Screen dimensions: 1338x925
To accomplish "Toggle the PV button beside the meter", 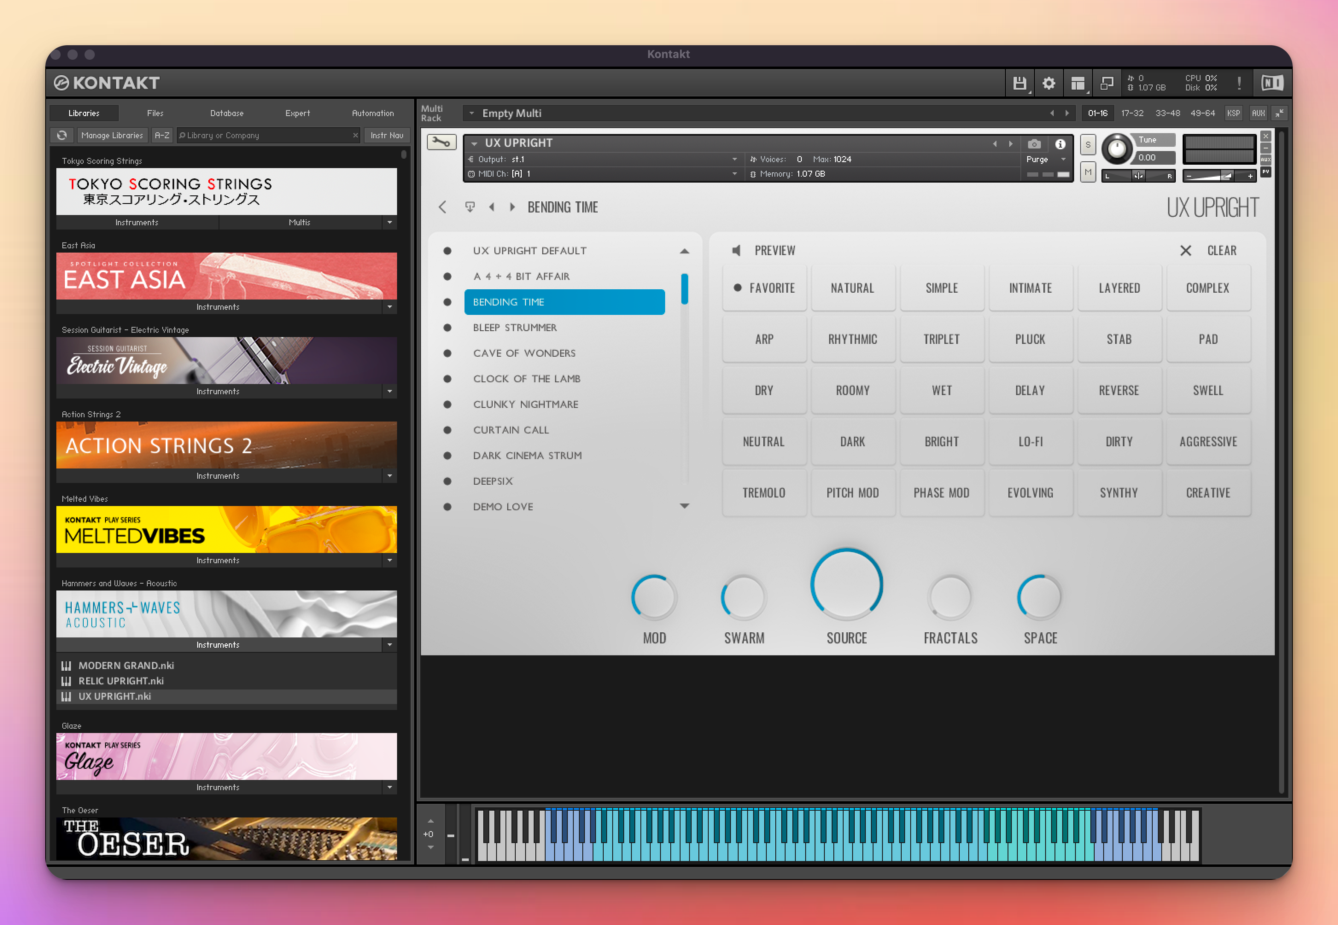I will 1265,172.
